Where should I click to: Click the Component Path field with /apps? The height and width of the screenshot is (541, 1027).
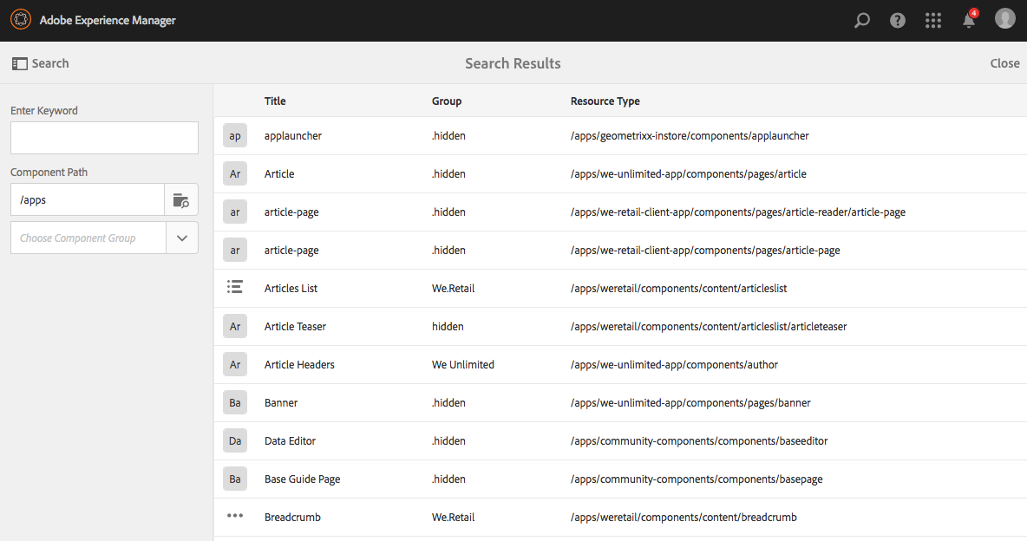click(x=87, y=199)
